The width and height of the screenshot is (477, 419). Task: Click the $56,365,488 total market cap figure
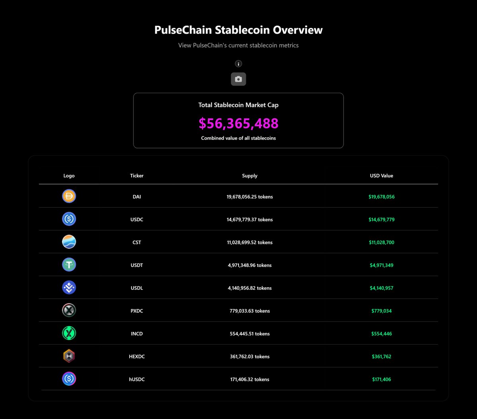tap(238, 123)
